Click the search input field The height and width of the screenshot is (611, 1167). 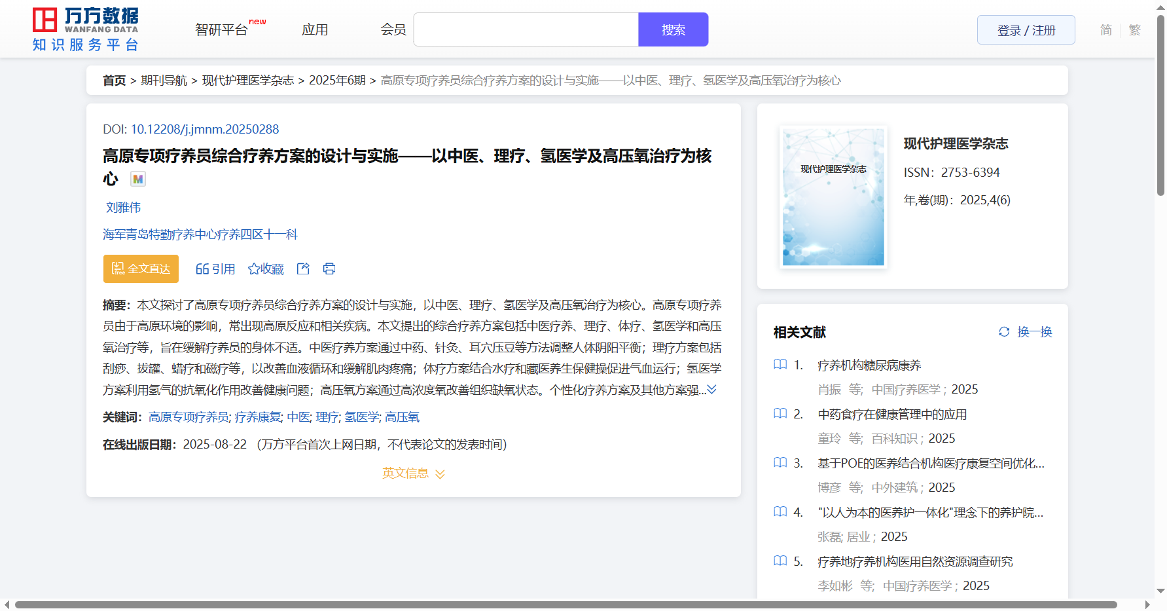pos(526,30)
